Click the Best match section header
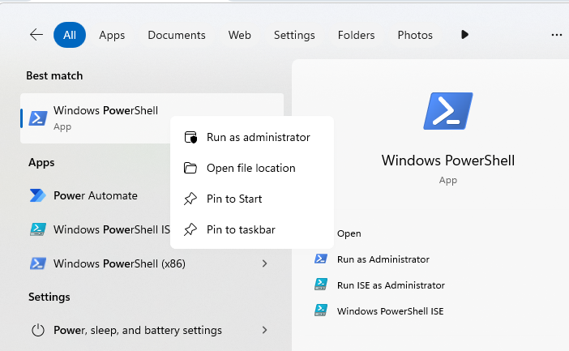 (x=54, y=76)
